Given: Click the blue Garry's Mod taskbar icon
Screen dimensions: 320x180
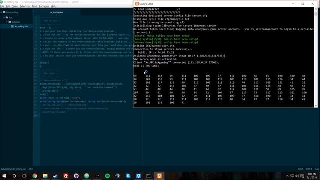Looking at the screenshot, I should [x=138, y=176].
